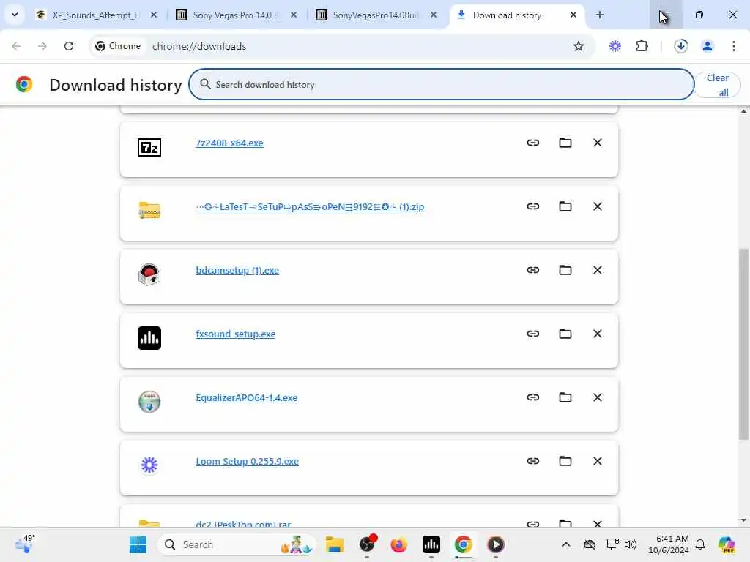The width and height of the screenshot is (750, 562).
Task: Open the tab search dropdown arrow
Action: [15, 15]
